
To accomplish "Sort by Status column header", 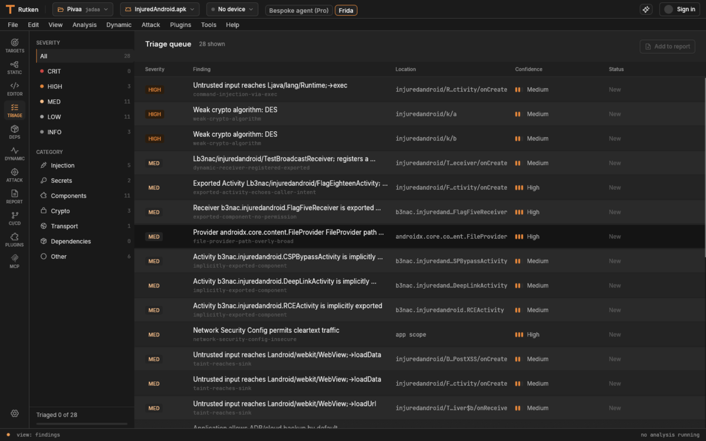I will tap(617, 69).
